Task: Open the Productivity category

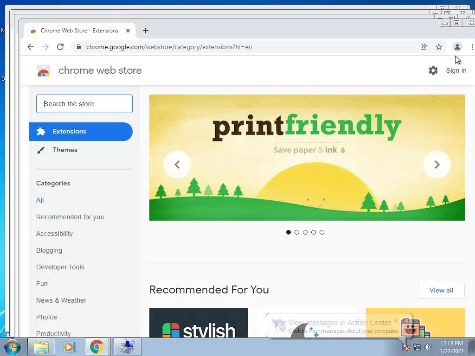Action: point(53,334)
